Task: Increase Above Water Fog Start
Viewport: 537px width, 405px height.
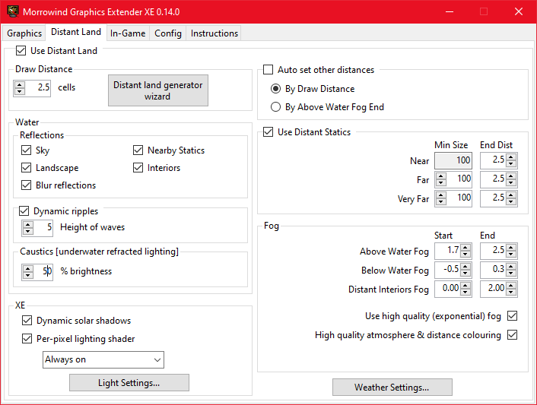Action: tap(465, 248)
